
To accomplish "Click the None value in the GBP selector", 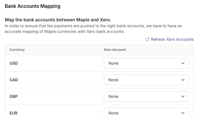I will click(x=114, y=96).
